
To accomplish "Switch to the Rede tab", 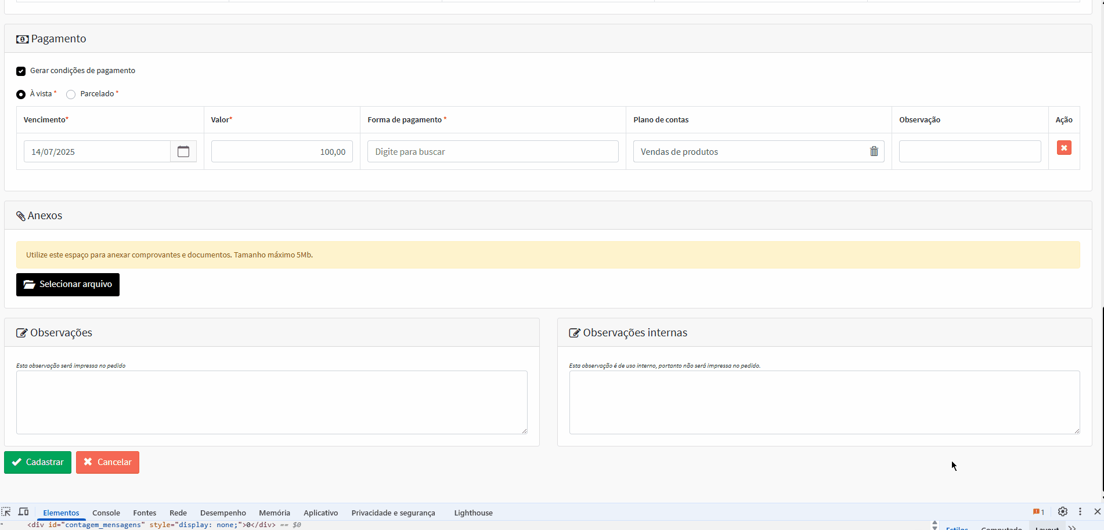I will pyautogui.click(x=178, y=513).
